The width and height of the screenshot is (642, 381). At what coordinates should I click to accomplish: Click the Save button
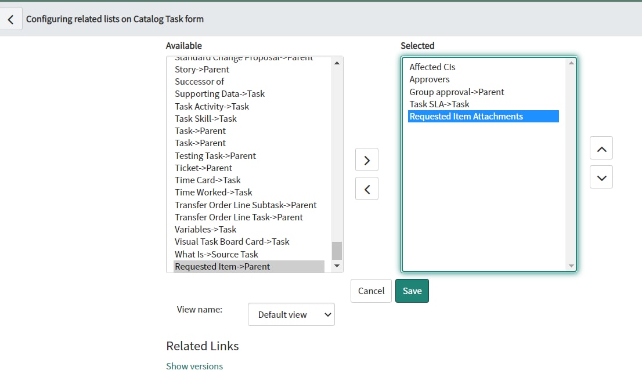[412, 291]
